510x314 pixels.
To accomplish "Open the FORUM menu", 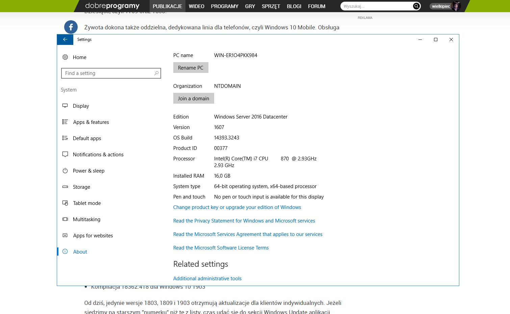I will point(317,6).
